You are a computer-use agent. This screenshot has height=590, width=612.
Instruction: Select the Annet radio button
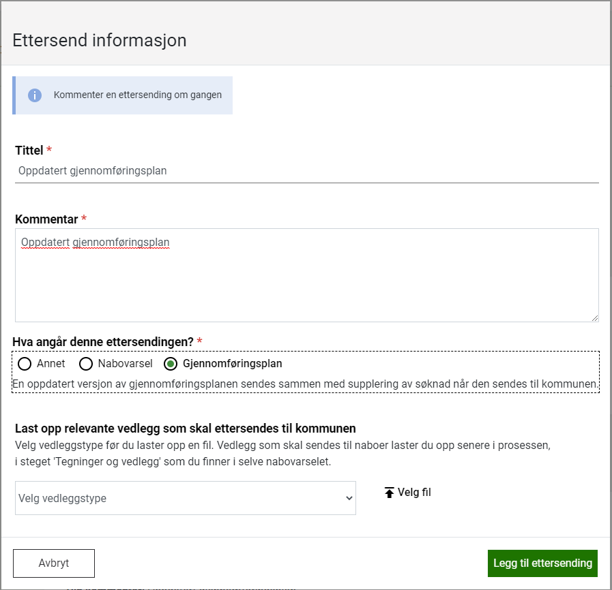point(25,364)
